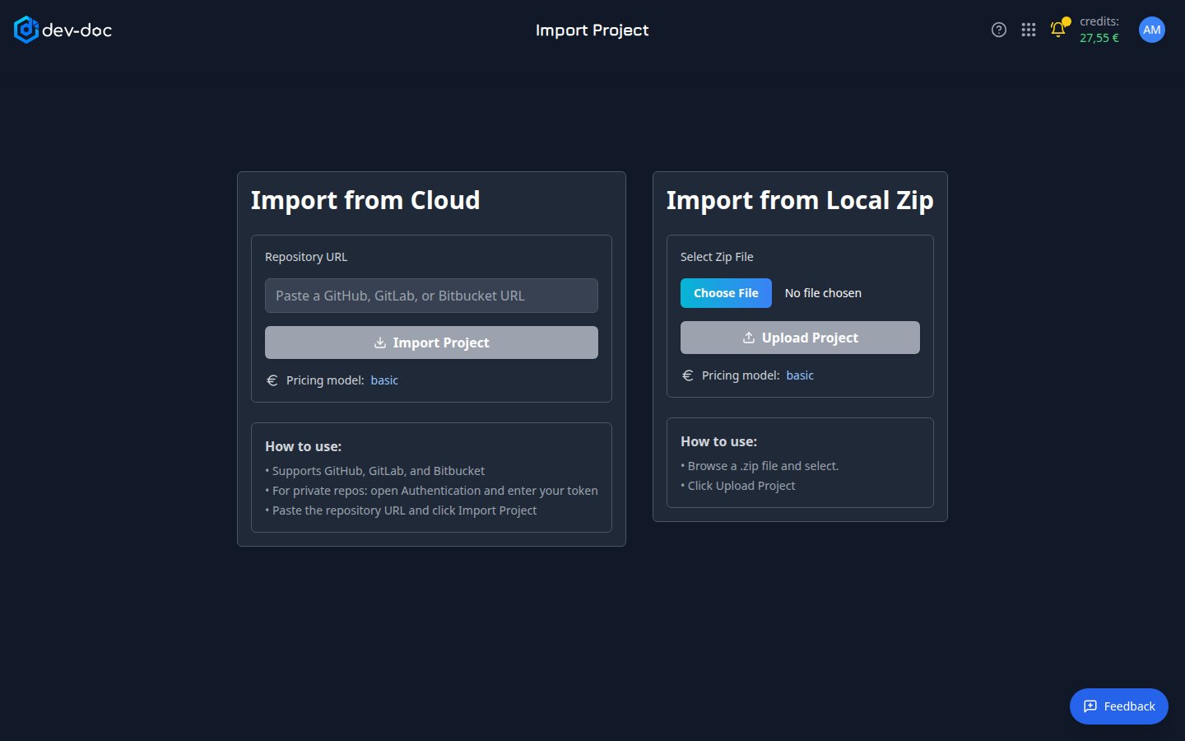Open the basic pricing link under Local Zip
This screenshot has width=1185, height=741.
(800, 375)
